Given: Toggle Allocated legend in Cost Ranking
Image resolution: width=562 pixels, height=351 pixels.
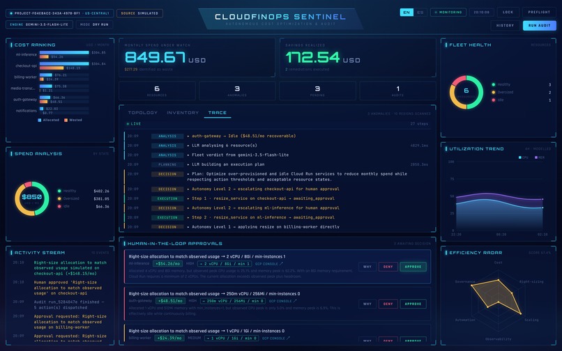Looking at the screenshot, I should coord(48,120).
